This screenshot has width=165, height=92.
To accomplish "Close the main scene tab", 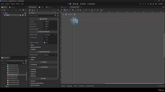I will (x=78, y=7).
